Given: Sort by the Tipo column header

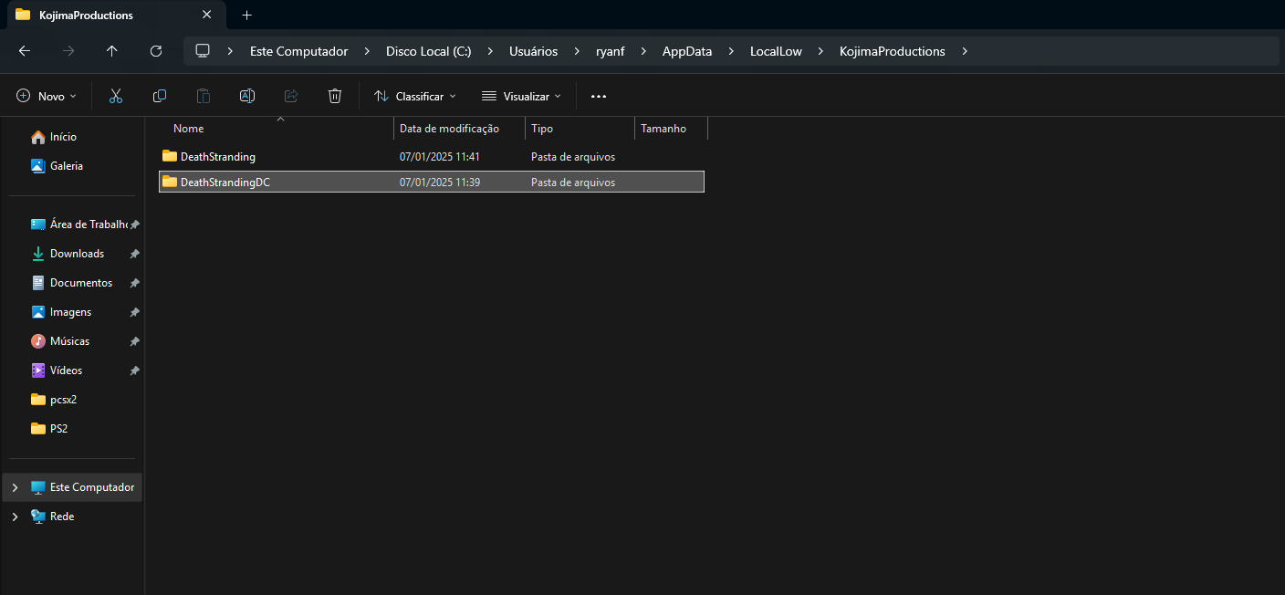Looking at the screenshot, I should tap(580, 129).
